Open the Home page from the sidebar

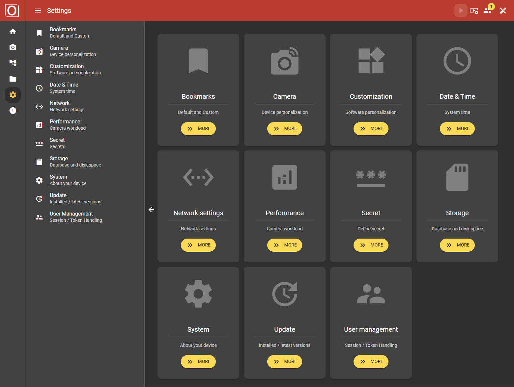13,31
